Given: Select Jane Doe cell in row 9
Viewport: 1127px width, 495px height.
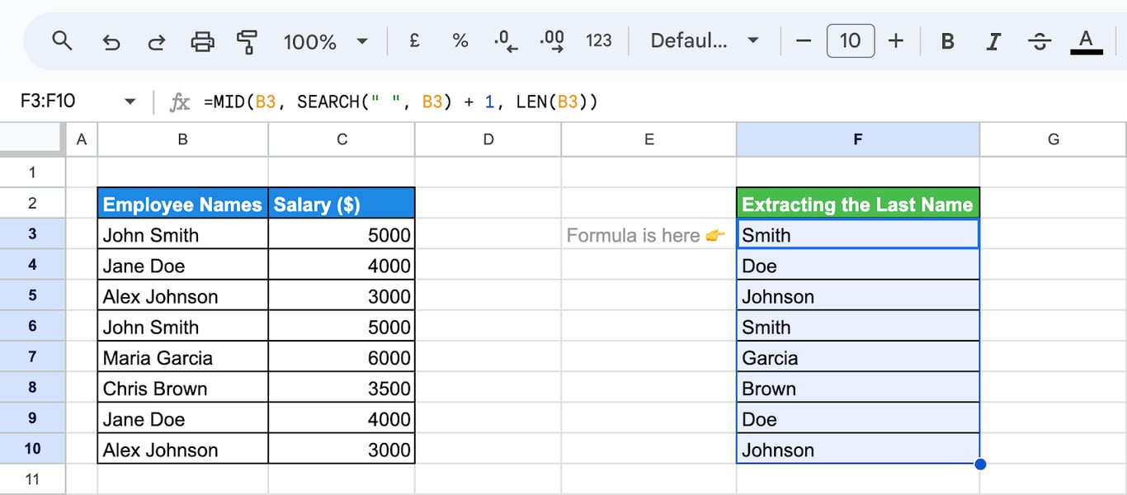Looking at the screenshot, I should click(x=183, y=418).
